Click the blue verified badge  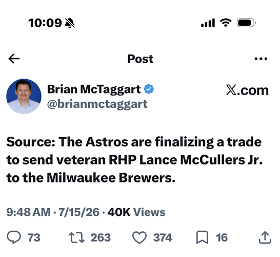(x=149, y=89)
